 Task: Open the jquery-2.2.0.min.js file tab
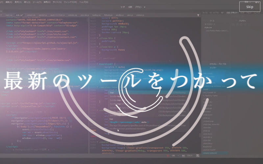coord(57,15)
